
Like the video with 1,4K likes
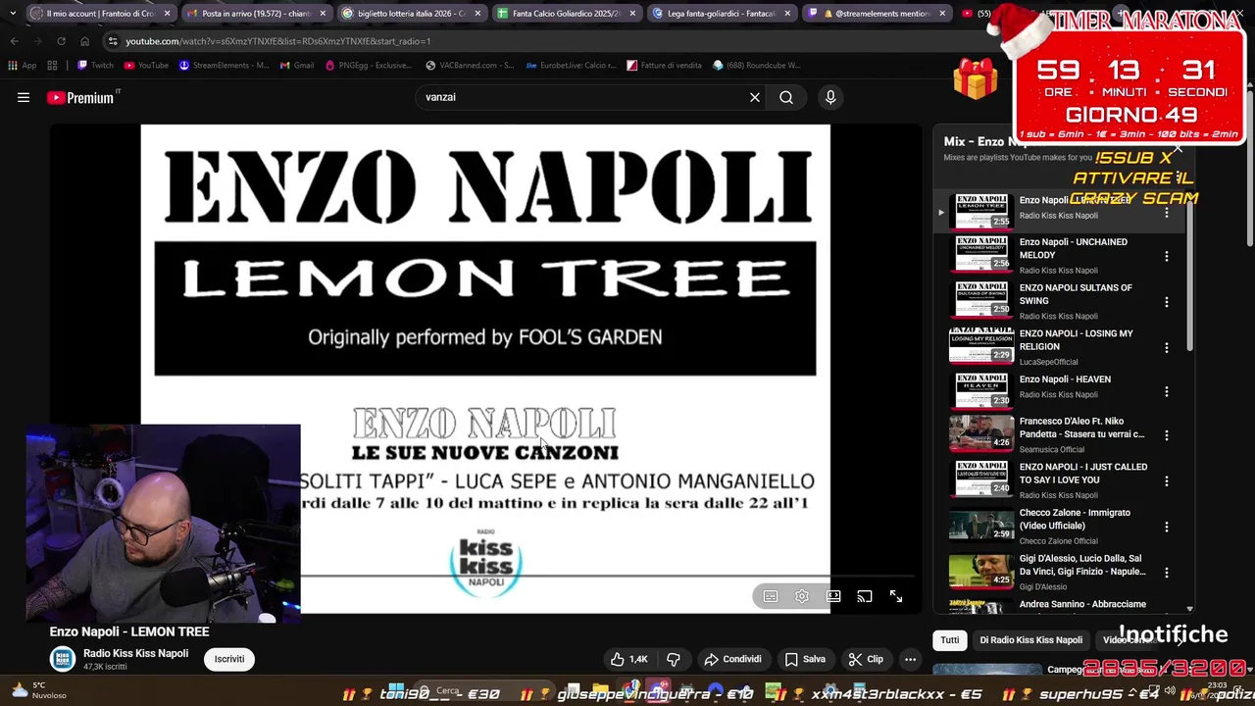tap(627, 659)
